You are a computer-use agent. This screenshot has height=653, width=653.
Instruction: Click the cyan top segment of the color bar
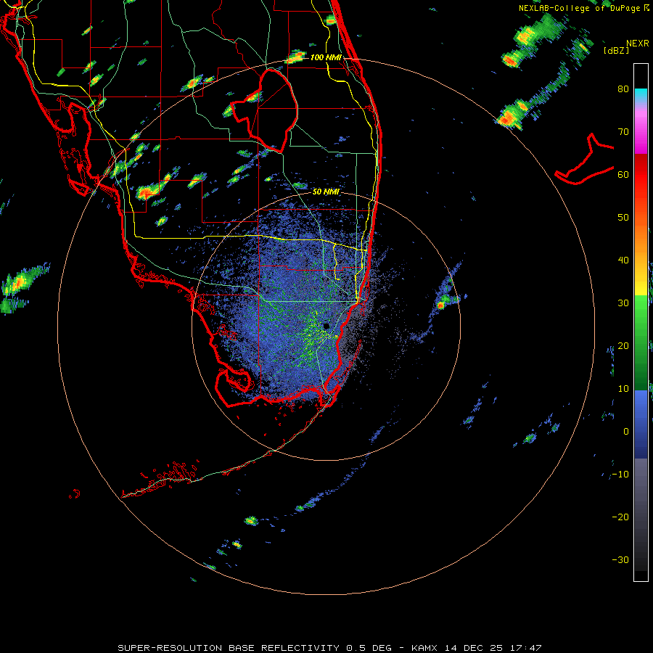[x=641, y=95]
